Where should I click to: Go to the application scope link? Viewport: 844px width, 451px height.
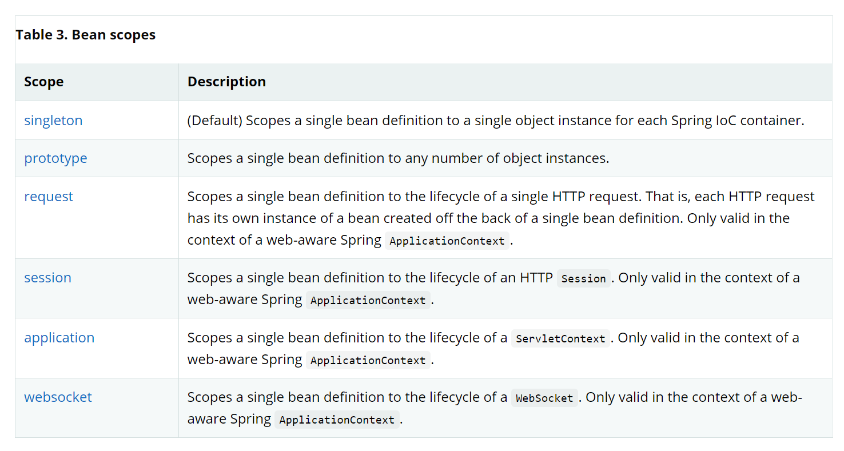coord(59,338)
